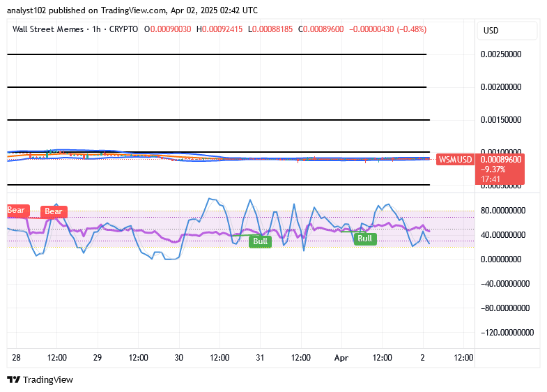Click the TradingView wordmark text
The height and width of the screenshot is (392, 547).
coord(48,379)
